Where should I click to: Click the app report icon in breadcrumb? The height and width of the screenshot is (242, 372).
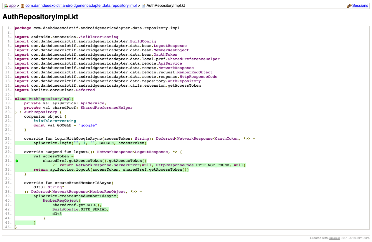point(6,6)
